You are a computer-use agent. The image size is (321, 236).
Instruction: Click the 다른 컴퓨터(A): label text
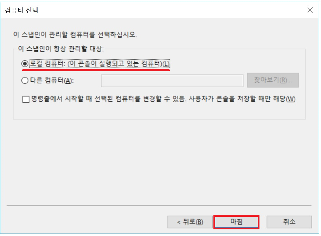point(52,81)
